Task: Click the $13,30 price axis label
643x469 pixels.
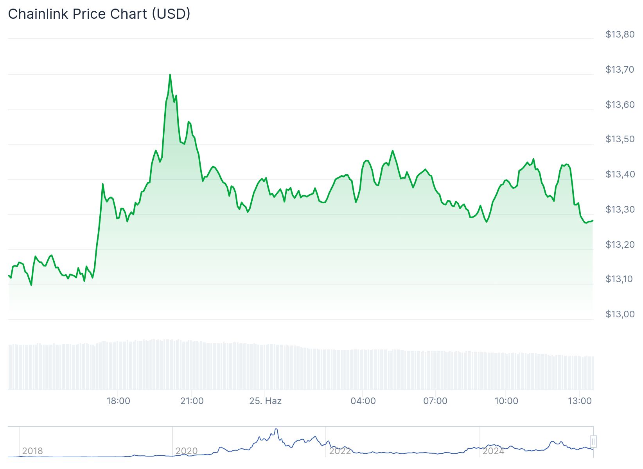Action: 620,209
